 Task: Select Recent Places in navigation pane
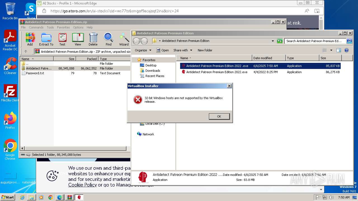155,76
